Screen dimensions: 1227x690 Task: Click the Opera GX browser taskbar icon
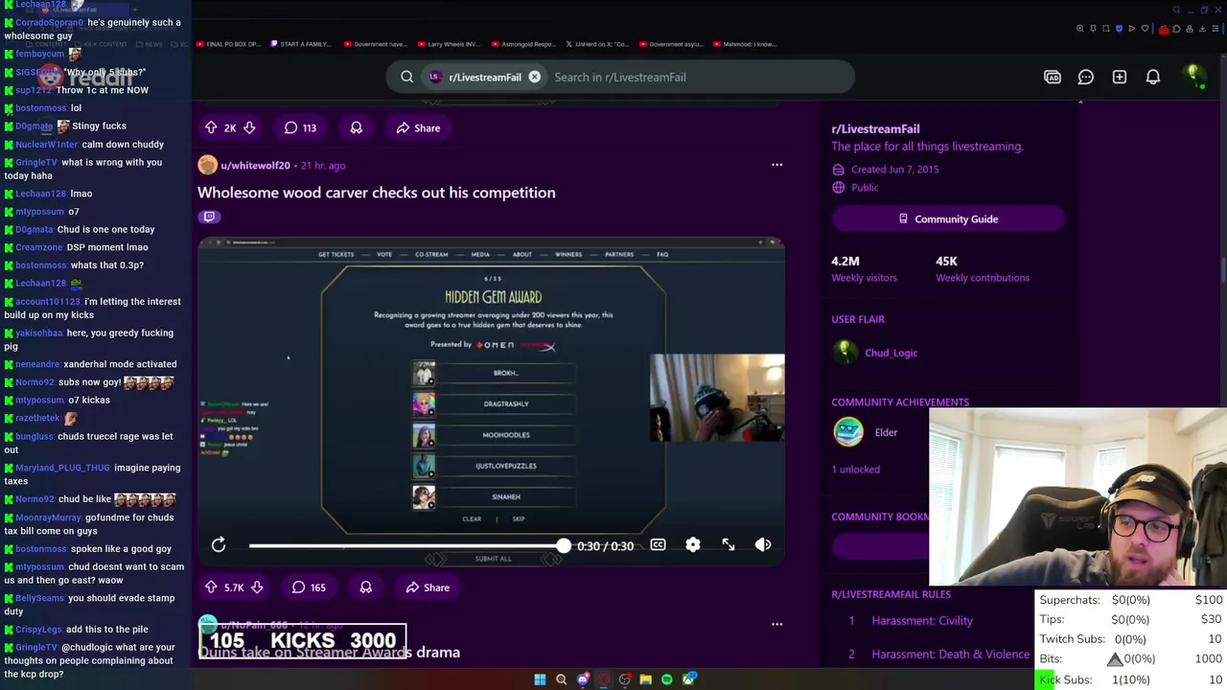click(x=603, y=679)
